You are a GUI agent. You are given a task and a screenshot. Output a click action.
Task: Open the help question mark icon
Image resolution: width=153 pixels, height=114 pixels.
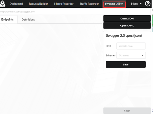tap(148, 4)
